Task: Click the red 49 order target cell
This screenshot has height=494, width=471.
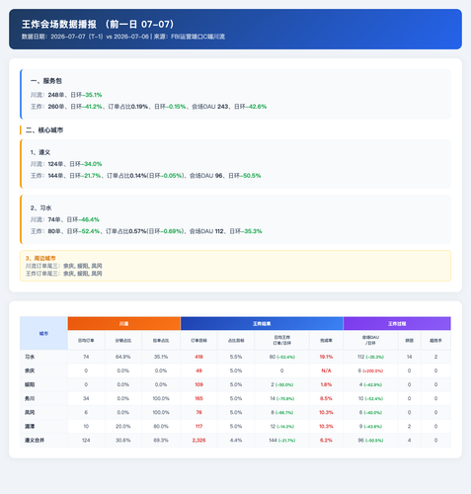Action: point(198,370)
